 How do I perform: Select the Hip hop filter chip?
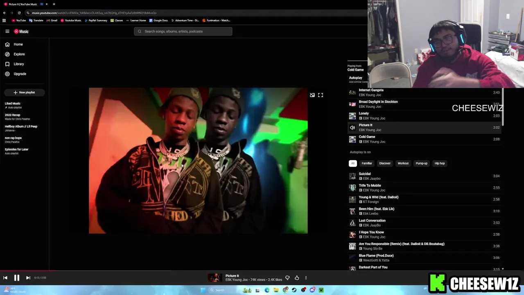pos(439,163)
